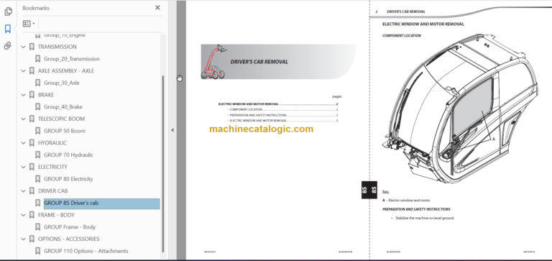This screenshot has height=261, width=552.
Task: Open the page thumbnails panel icon
Action: click(8, 12)
